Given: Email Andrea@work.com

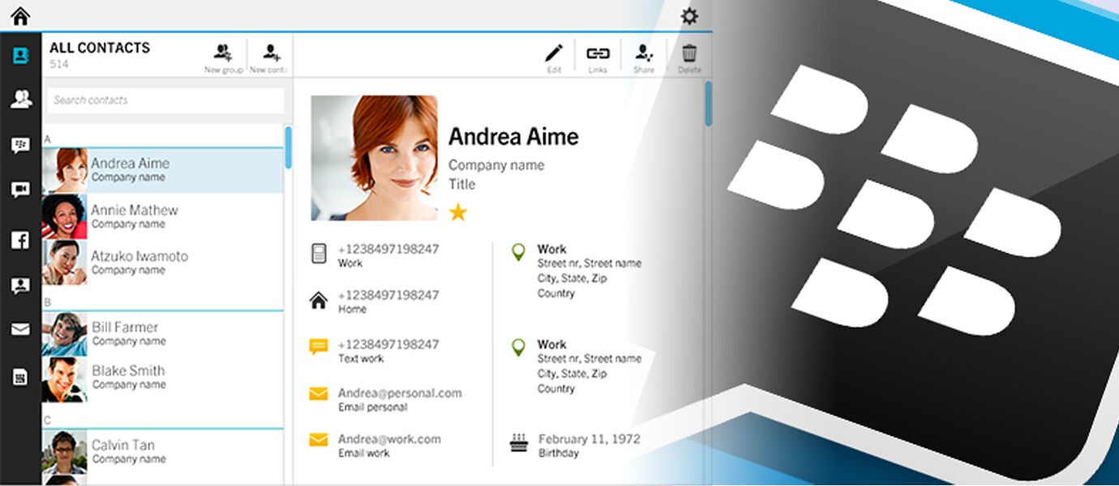Looking at the screenshot, I should tap(389, 439).
